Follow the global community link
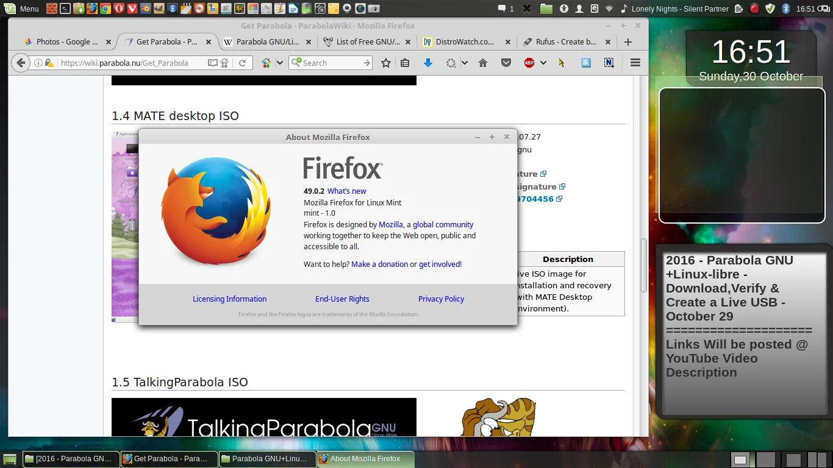The width and height of the screenshot is (833, 468). click(x=443, y=225)
